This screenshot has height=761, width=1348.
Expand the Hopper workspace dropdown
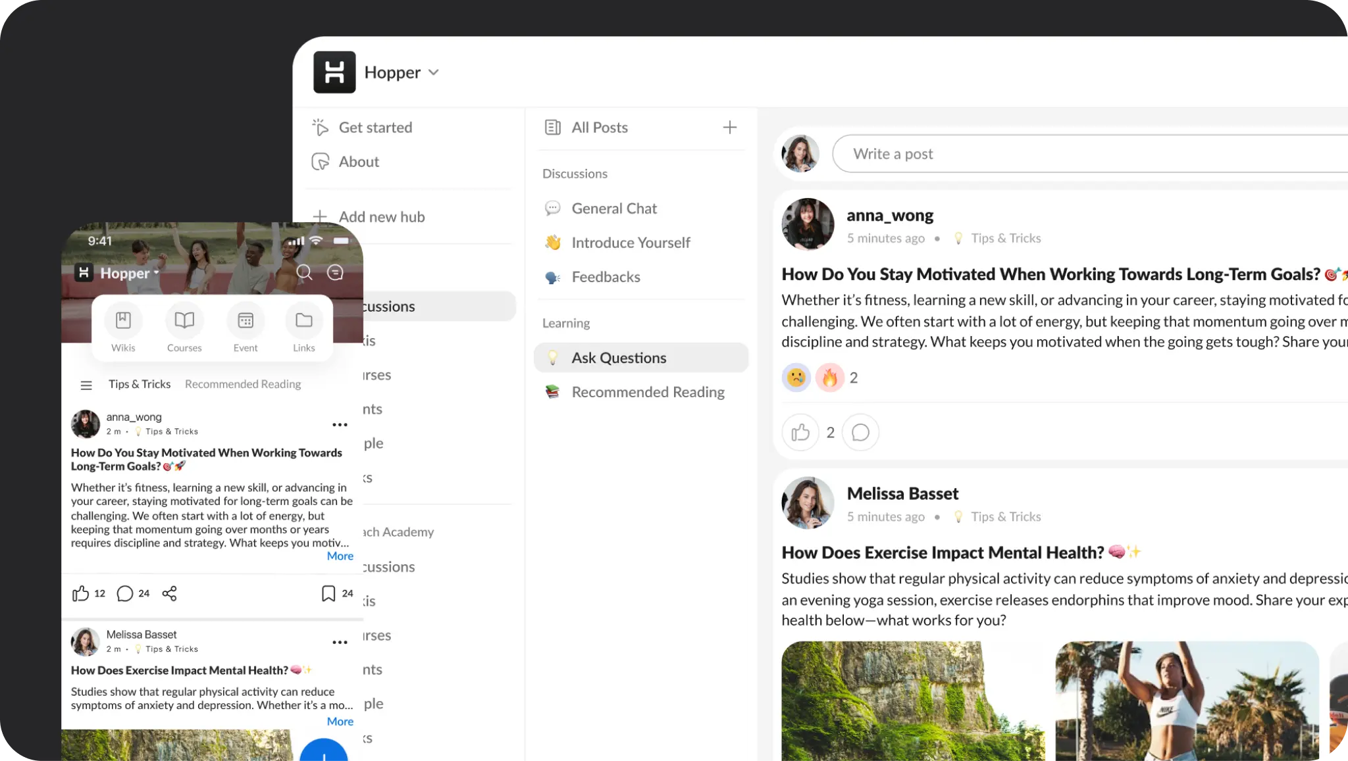click(434, 72)
